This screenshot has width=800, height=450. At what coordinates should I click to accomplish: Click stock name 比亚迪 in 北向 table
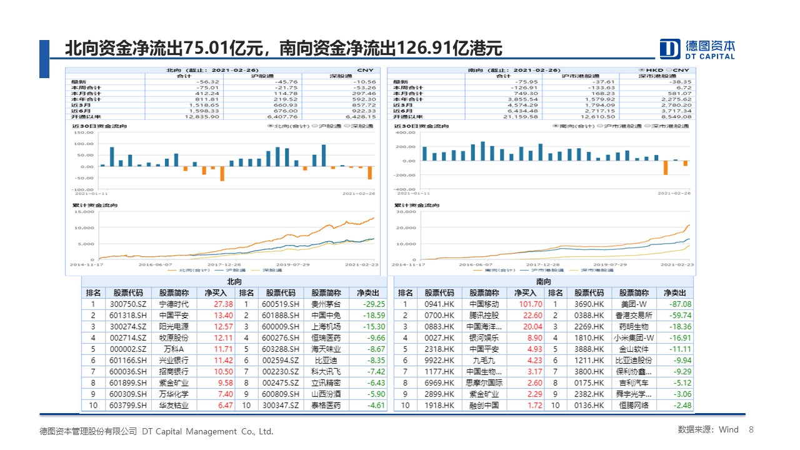(326, 361)
